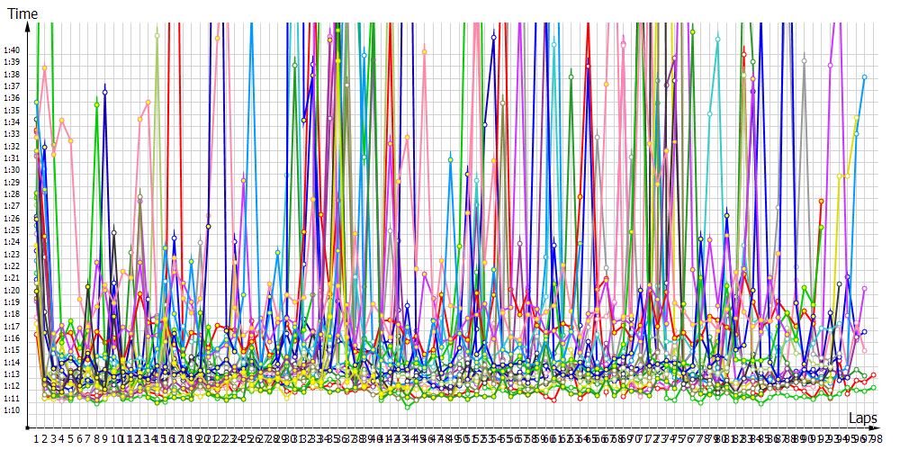Select the dark blue peak marker on lap 9

(x=105, y=87)
